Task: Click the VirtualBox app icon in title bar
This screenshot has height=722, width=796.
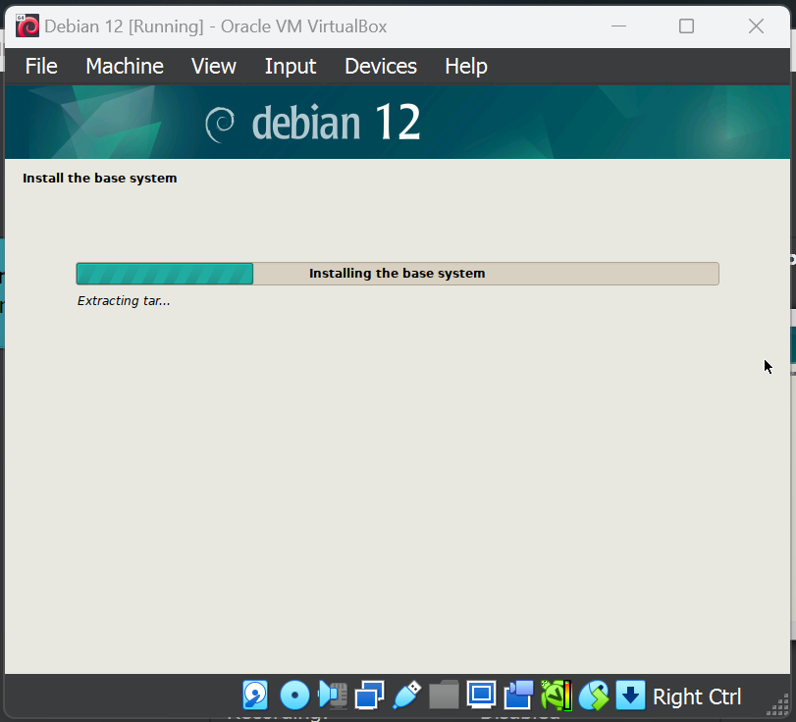Action: point(27,26)
